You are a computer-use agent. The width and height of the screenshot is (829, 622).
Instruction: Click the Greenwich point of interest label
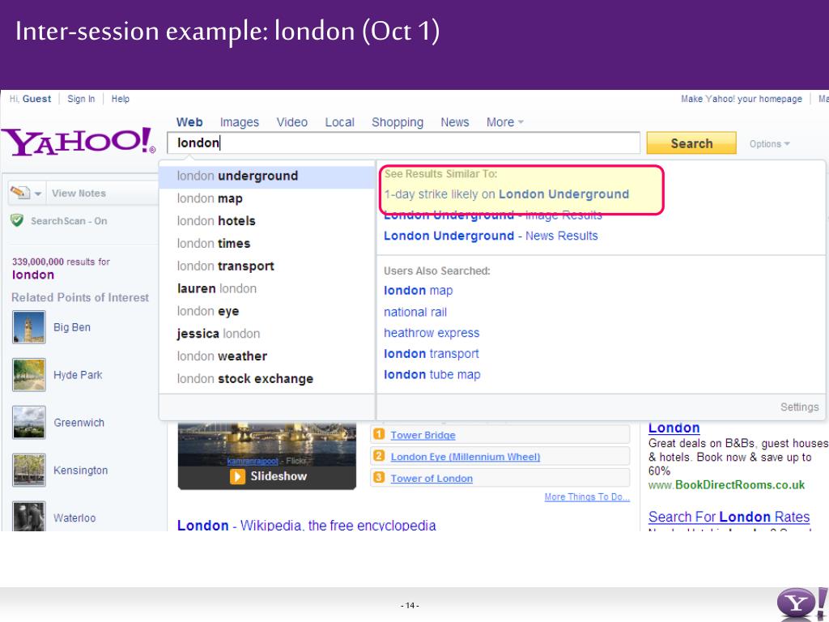point(79,423)
